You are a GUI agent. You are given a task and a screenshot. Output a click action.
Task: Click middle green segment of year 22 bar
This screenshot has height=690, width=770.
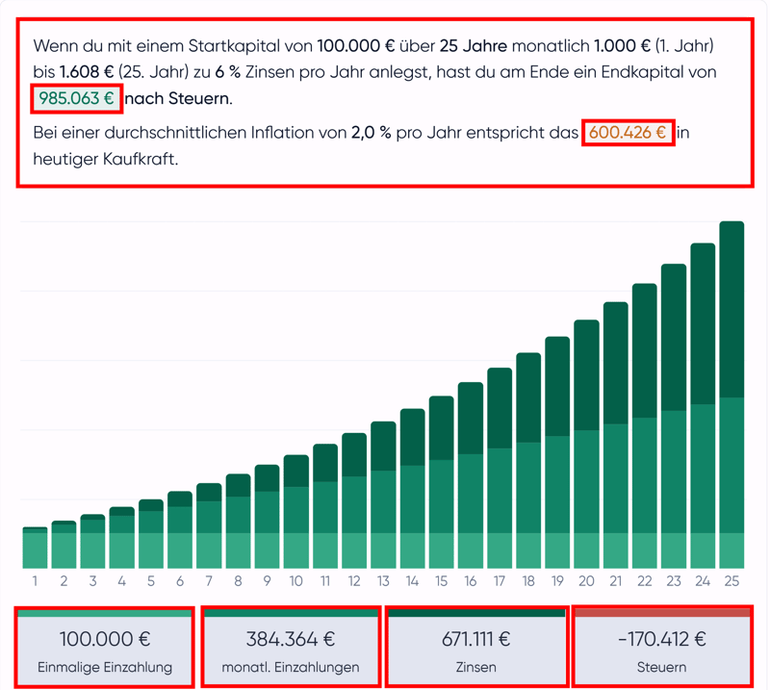pos(644,474)
